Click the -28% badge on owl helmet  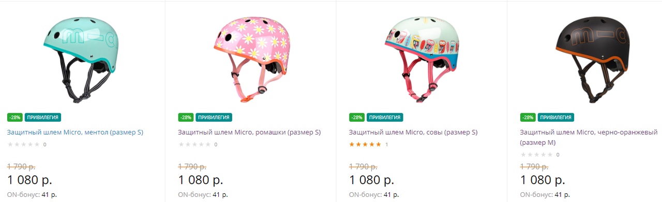[x=357, y=117]
